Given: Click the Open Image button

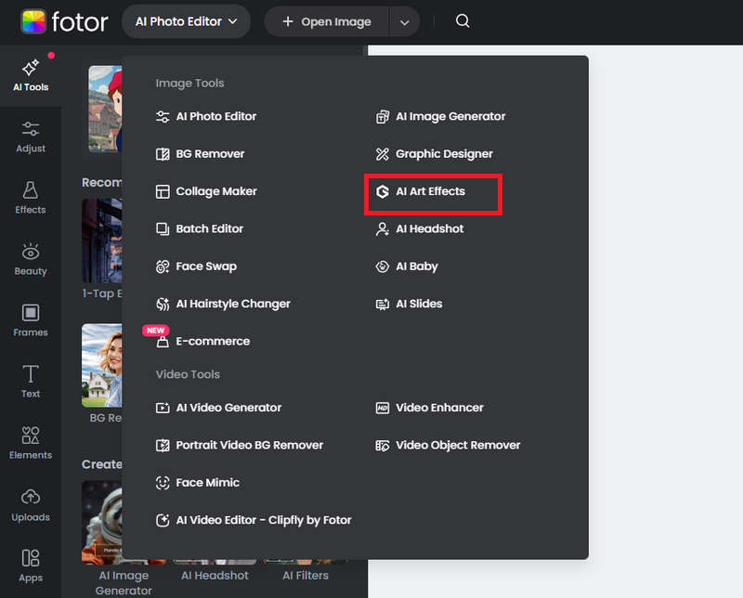Looking at the screenshot, I should click(x=327, y=21).
